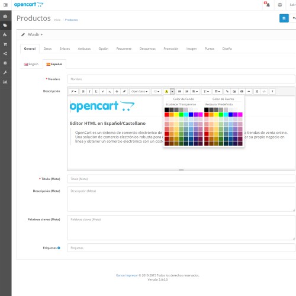Toggle strikethrough formatting in editor
Viewport: 296px width, 296px height.
point(117,91)
